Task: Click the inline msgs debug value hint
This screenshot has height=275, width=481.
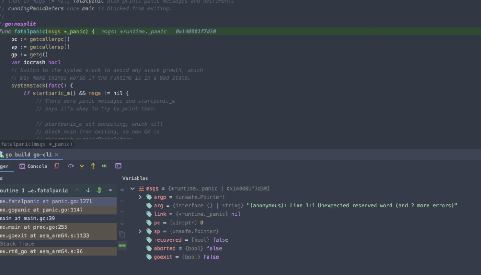Action: click(x=159, y=32)
